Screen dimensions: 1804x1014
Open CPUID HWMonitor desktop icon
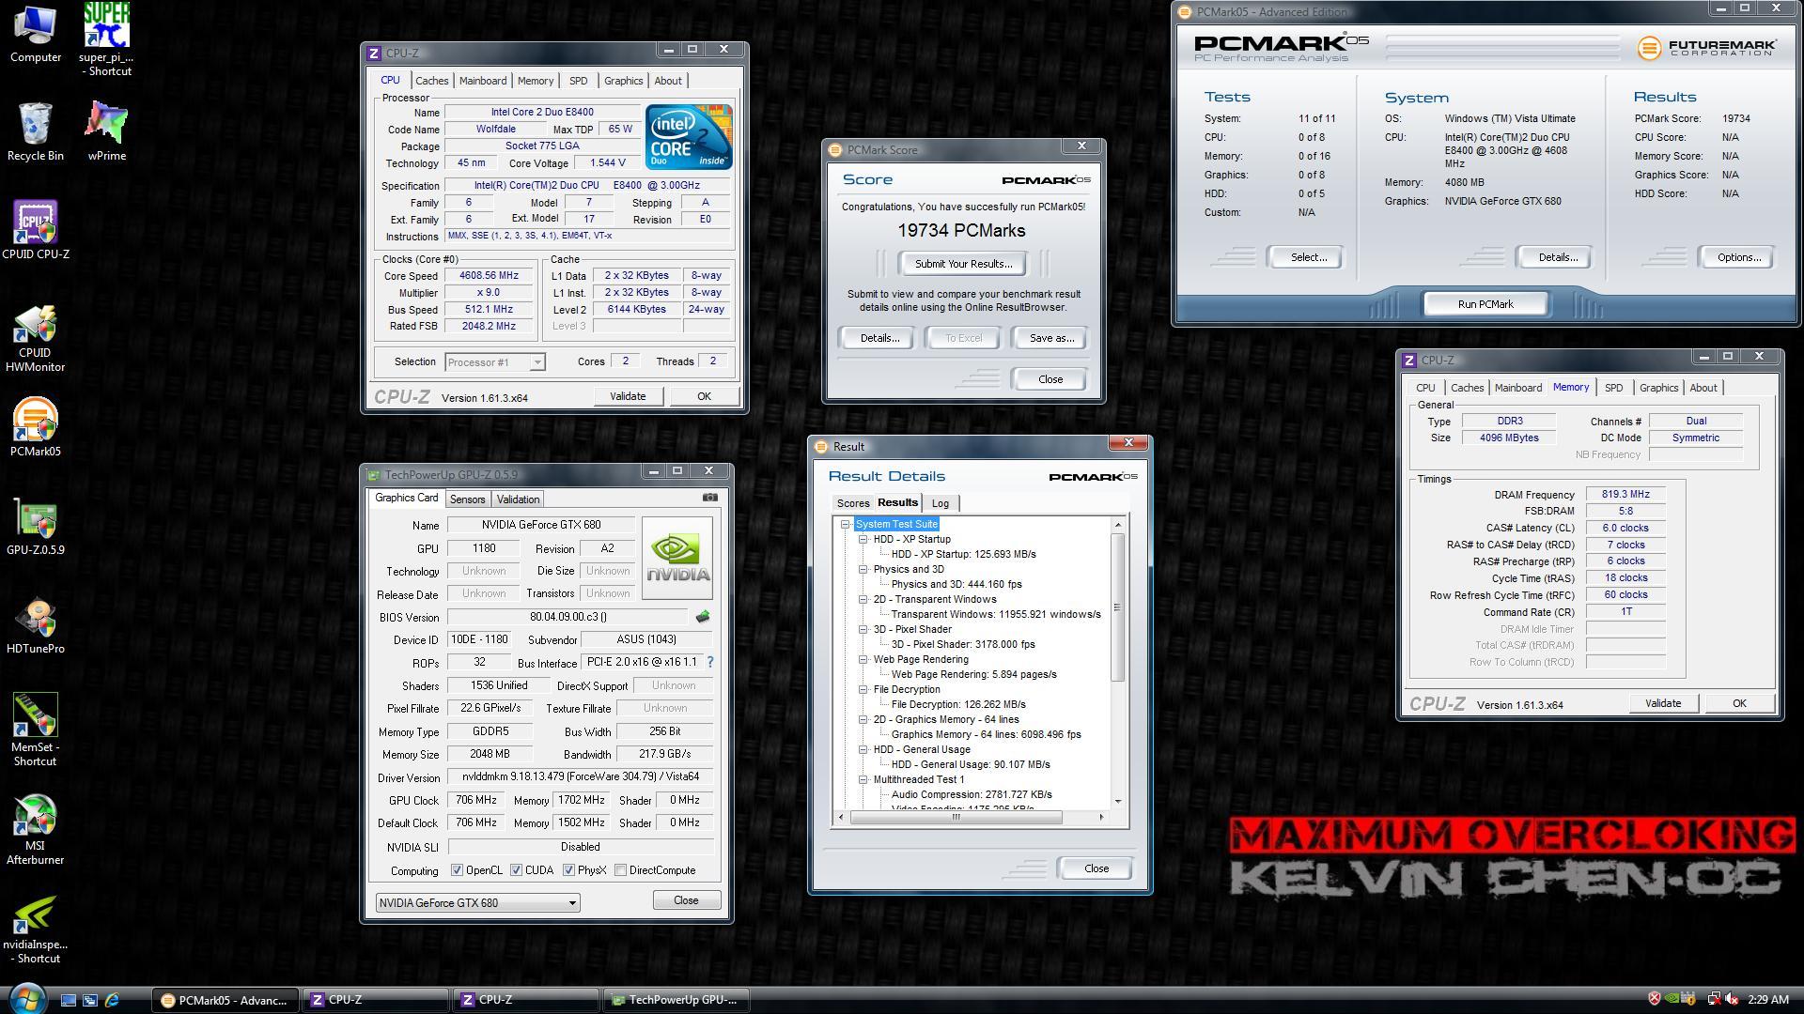tap(36, 338)
